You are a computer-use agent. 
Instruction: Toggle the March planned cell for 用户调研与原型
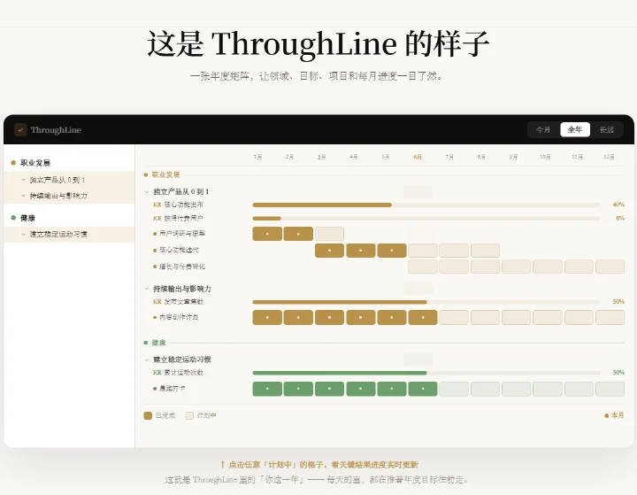pos(329,234)
